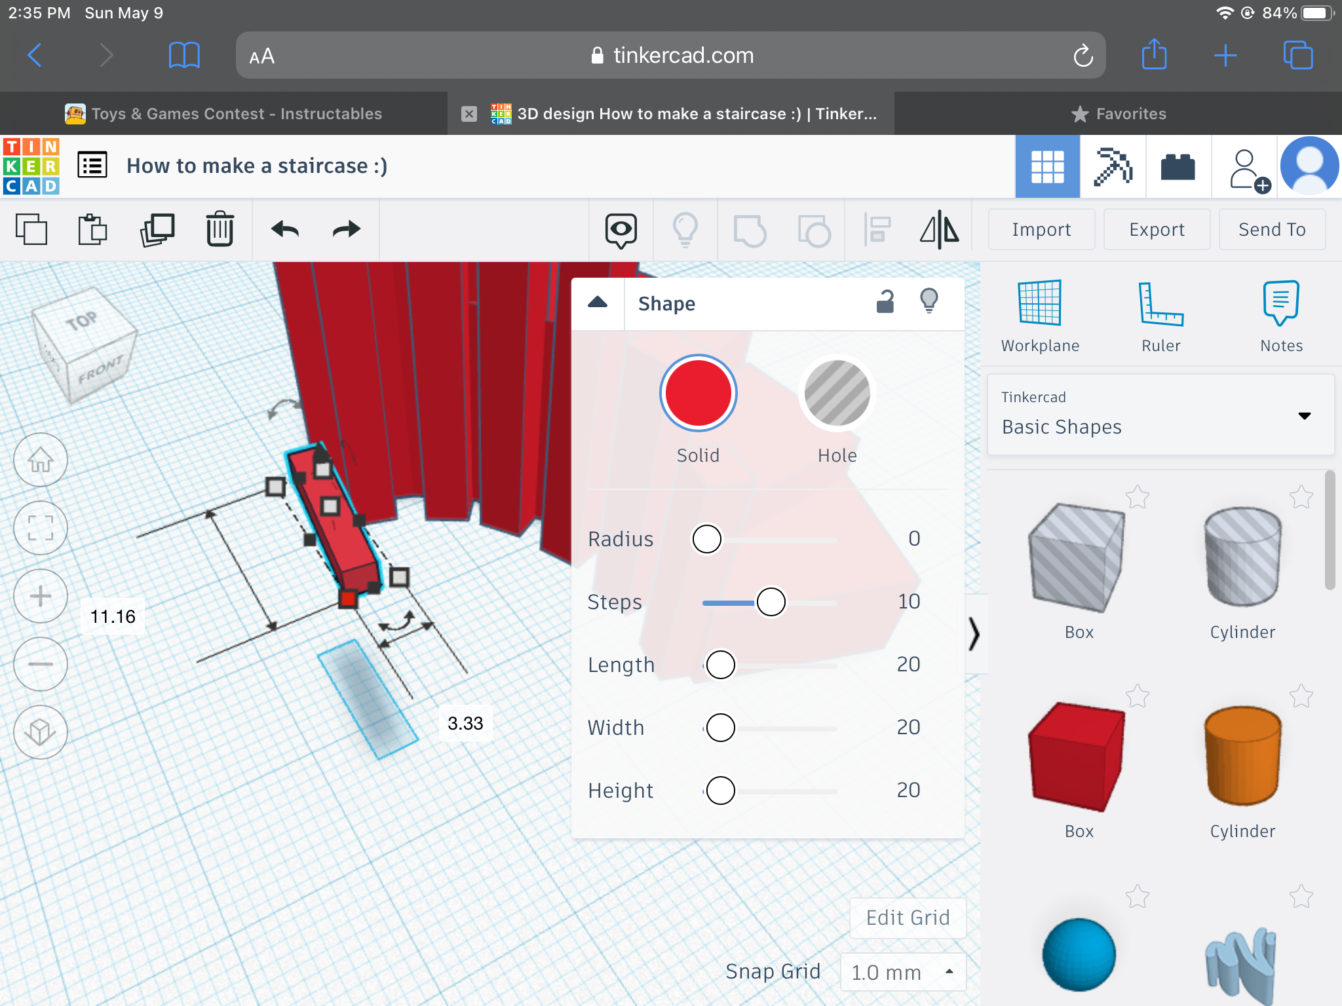
Task: Collapse the shapes sidebar chevron
Action: tap(975, 634)
